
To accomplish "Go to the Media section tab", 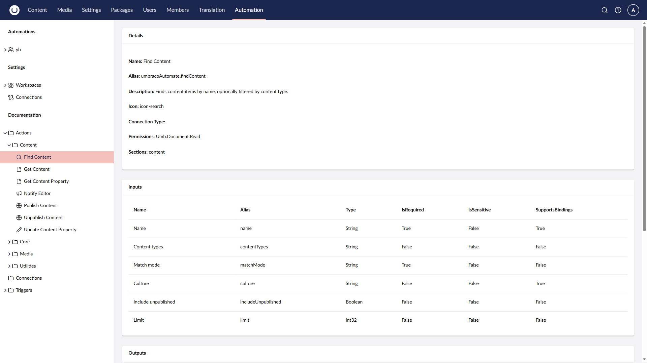I will click(x=64, y=10).
